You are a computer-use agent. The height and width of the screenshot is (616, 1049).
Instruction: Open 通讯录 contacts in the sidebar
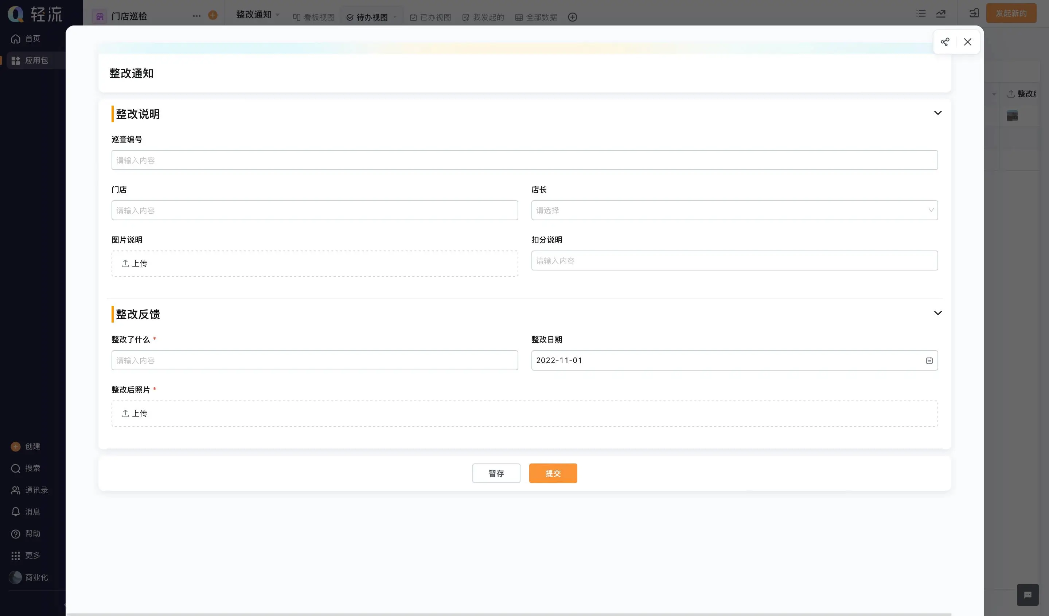click(x=16, y=490)
